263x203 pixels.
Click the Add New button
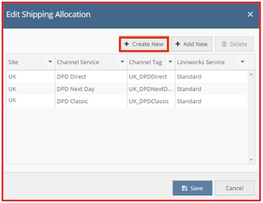click(x=191, y=44)
